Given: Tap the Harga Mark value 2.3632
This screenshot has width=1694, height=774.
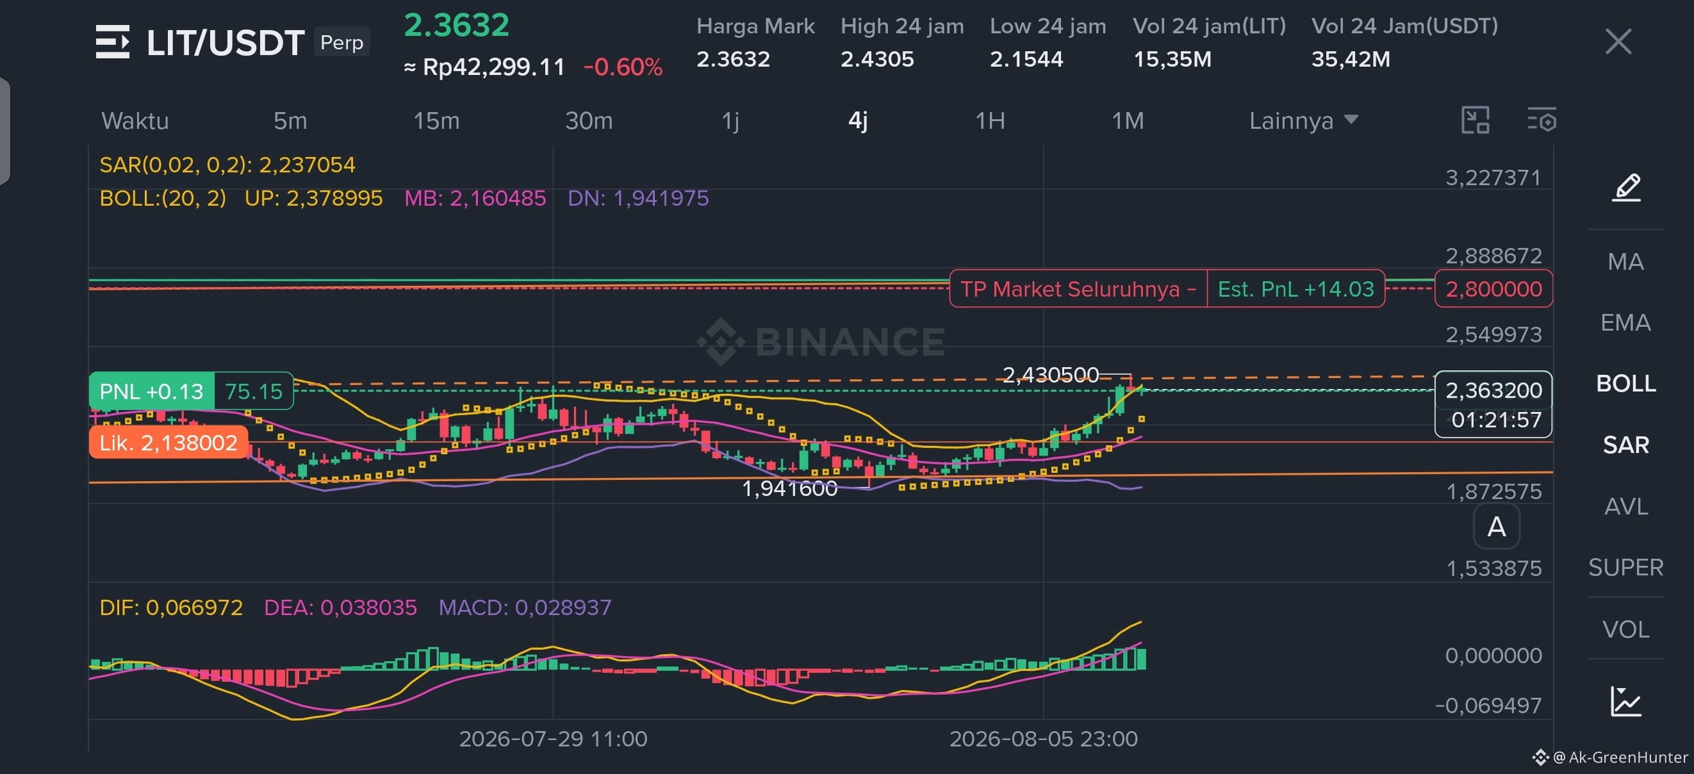Looking at the screenshot, I should (x=732, y=59).
